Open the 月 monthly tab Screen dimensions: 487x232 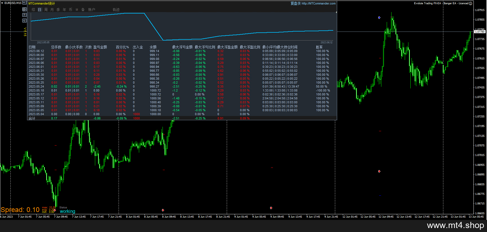52,10
